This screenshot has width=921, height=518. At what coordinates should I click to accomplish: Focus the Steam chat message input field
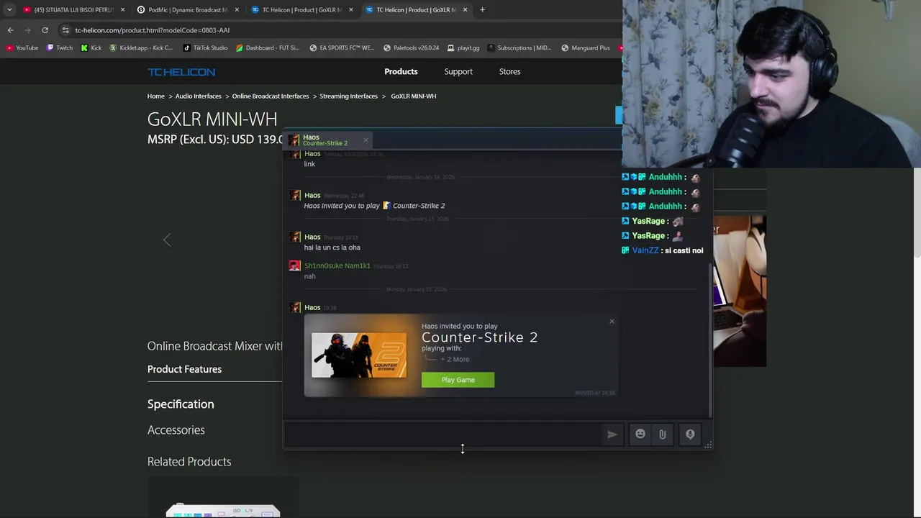click(x=444, y=434)
